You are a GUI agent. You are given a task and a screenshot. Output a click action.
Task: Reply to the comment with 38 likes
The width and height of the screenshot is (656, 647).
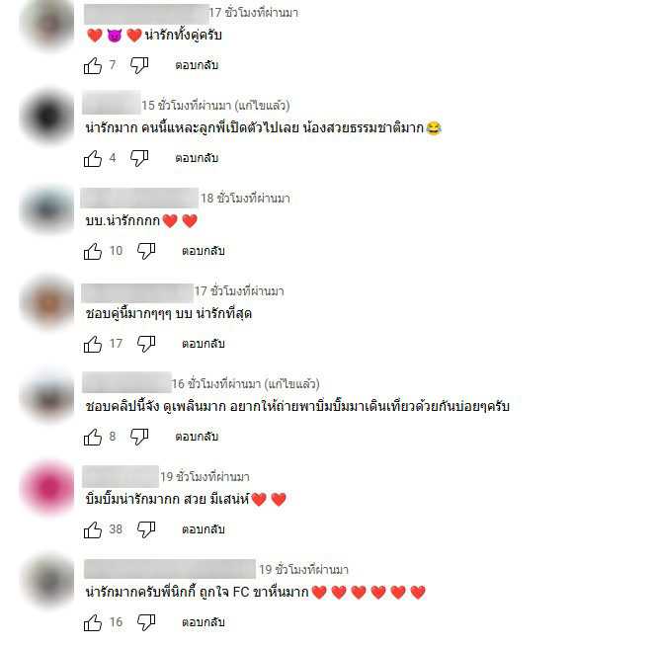pyautogui.click(x=204, y=529)
